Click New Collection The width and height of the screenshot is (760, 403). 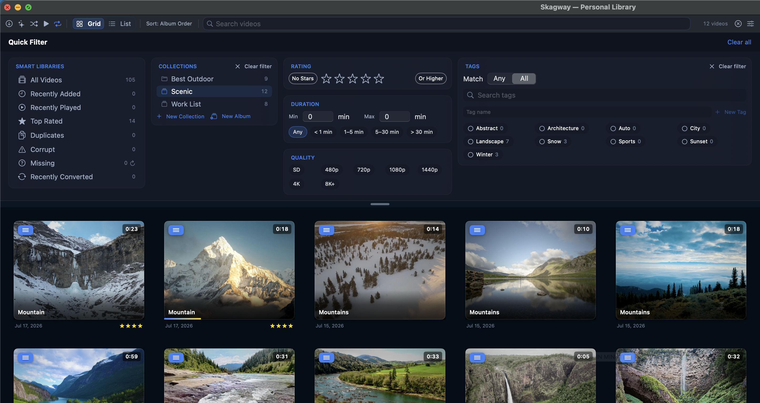181,116
